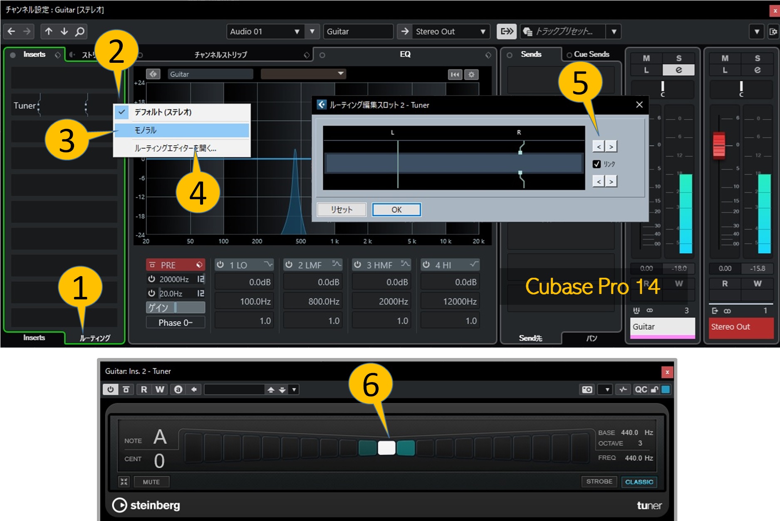This screenshot has height=521, width=780.
Task: Click the up arrow navigation icon
Action: click(49, 32)
